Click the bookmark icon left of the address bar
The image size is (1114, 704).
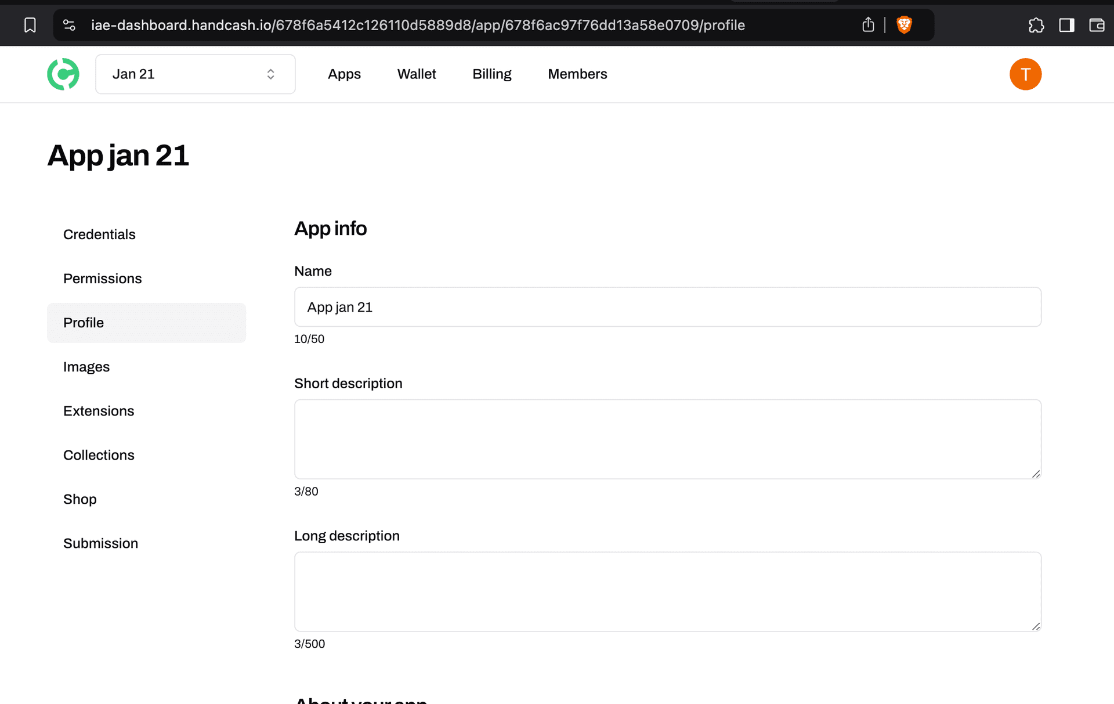(30, 25)
